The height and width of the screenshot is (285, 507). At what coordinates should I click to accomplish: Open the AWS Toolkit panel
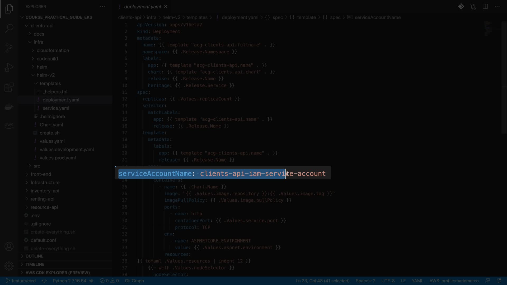click(x=9, y=125)
